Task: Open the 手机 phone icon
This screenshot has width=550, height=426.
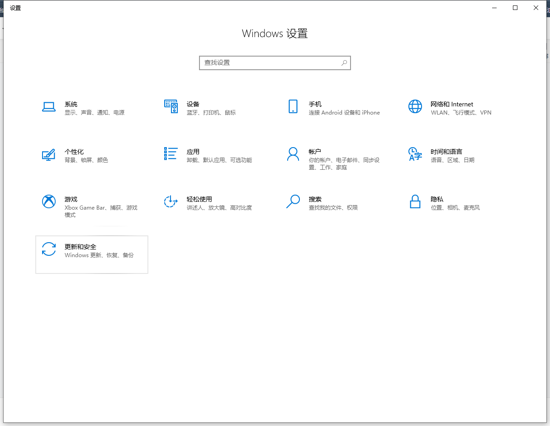Action: [293, 106]
